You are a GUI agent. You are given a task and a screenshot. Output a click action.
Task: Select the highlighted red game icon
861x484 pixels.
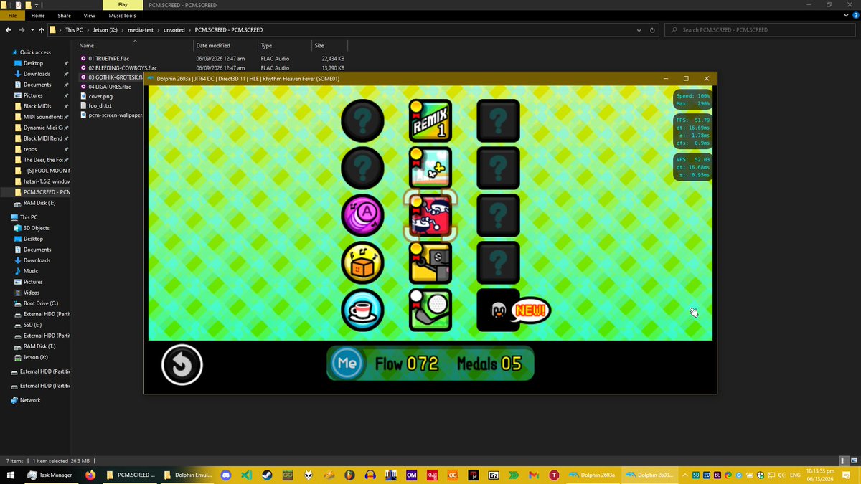point(430,215)
